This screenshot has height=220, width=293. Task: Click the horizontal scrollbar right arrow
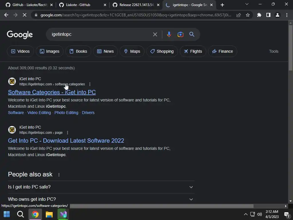point(286,206)
